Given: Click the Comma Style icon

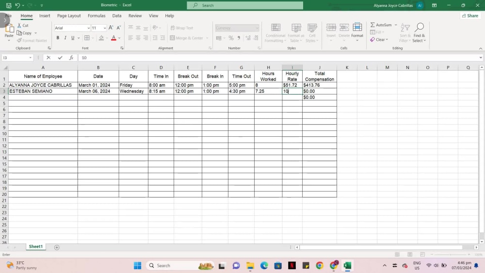Looking at the screenshot, I should pos(239,38).
